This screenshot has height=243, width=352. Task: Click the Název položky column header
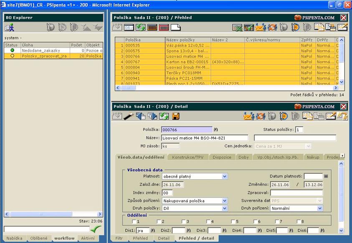(188, 40)
